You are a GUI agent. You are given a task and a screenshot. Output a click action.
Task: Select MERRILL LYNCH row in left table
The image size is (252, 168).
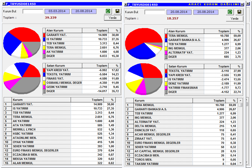(x=60, y=129)
